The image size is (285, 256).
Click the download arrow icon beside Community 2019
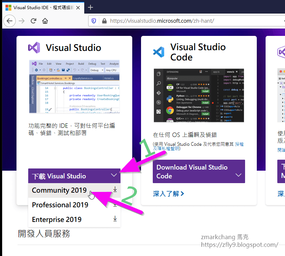click(x=115, y=189)
